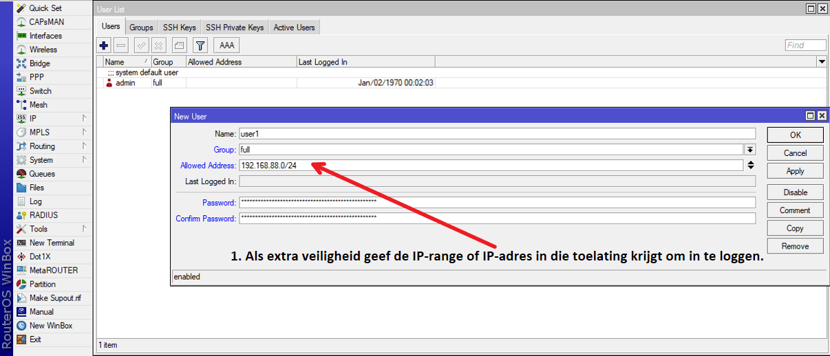Open the Log menu
The width and height of the screenshot is (830, 356).
(35, 201)
